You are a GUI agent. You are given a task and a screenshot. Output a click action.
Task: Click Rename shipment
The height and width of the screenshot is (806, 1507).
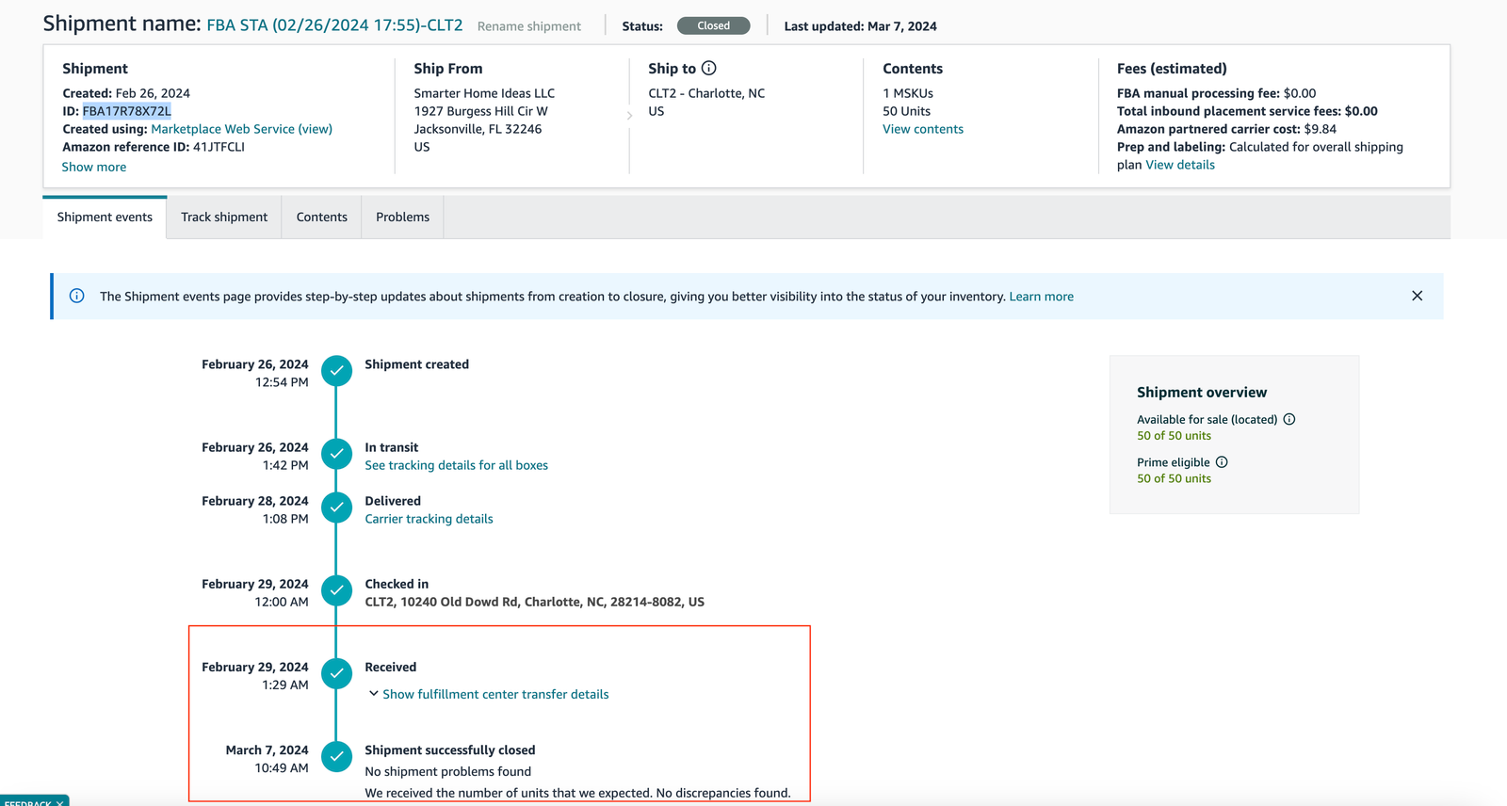point(529,26)
